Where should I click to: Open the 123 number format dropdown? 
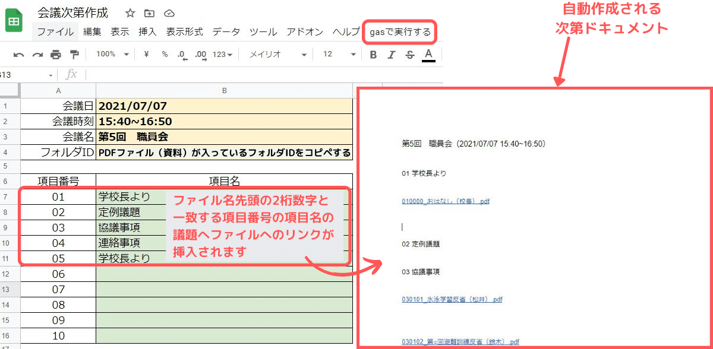coord(222,55)
